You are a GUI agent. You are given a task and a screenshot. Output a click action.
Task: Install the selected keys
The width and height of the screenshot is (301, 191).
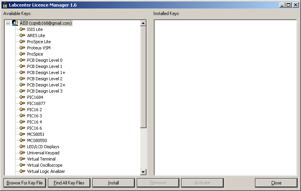point(114,183)
